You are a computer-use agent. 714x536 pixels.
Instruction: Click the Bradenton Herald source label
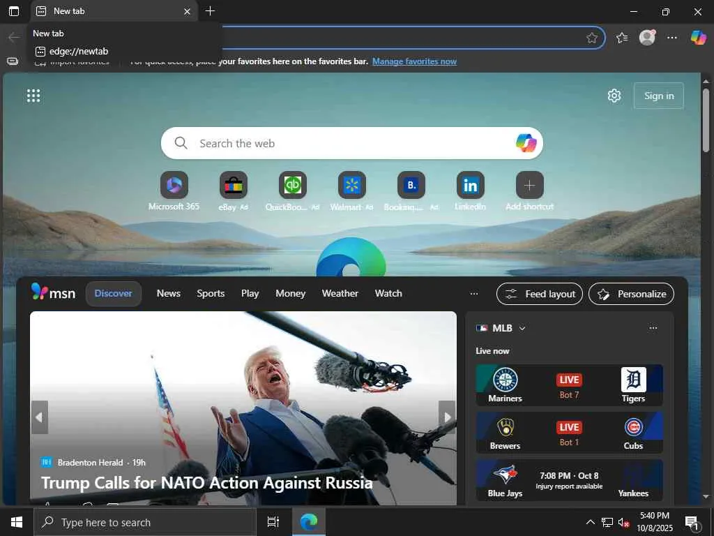click(x=90, y=463)
